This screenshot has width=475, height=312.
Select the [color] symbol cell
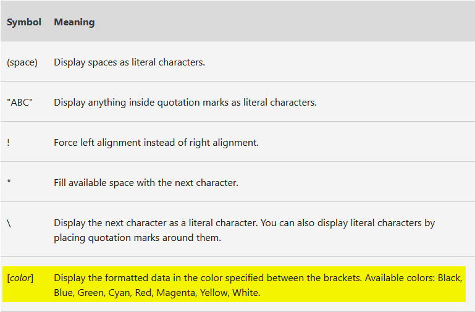coord(20,278)
